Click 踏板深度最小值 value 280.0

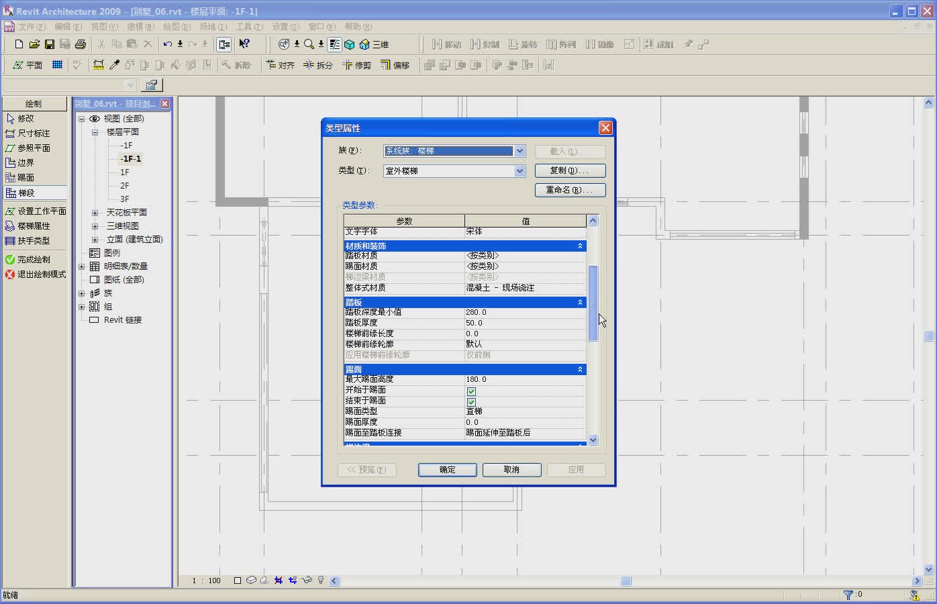click(x=525, y=312)
